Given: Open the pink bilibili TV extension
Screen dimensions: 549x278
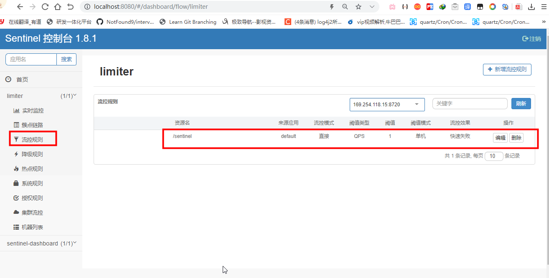Looking at the screenshot, I should tap(392, 7).
